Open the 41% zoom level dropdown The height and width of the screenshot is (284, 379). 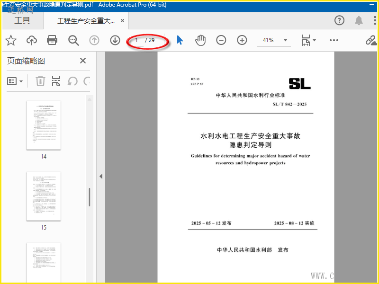[x=286, y=40]
